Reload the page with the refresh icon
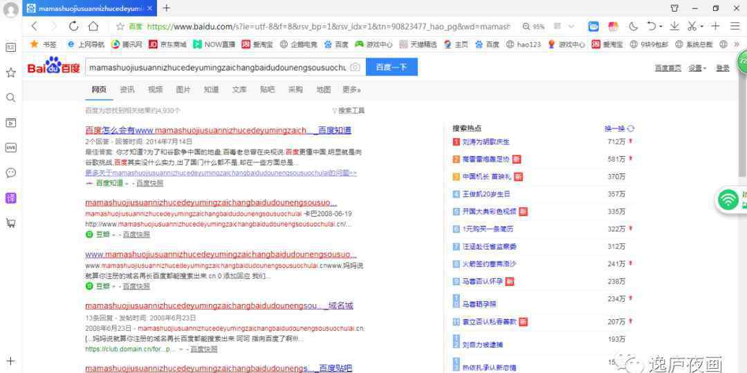Viewport: 747px width, 373px height. point(73,26)
